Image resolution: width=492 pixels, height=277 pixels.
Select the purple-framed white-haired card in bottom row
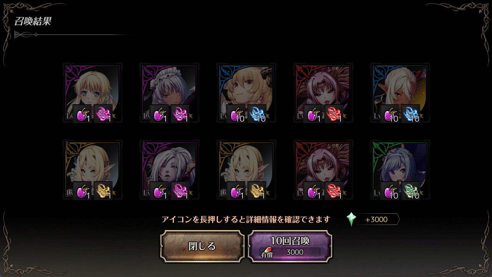[169, 170]
